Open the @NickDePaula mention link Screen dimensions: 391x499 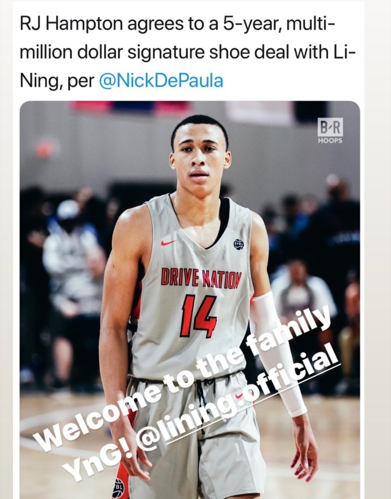pos(161,80)
